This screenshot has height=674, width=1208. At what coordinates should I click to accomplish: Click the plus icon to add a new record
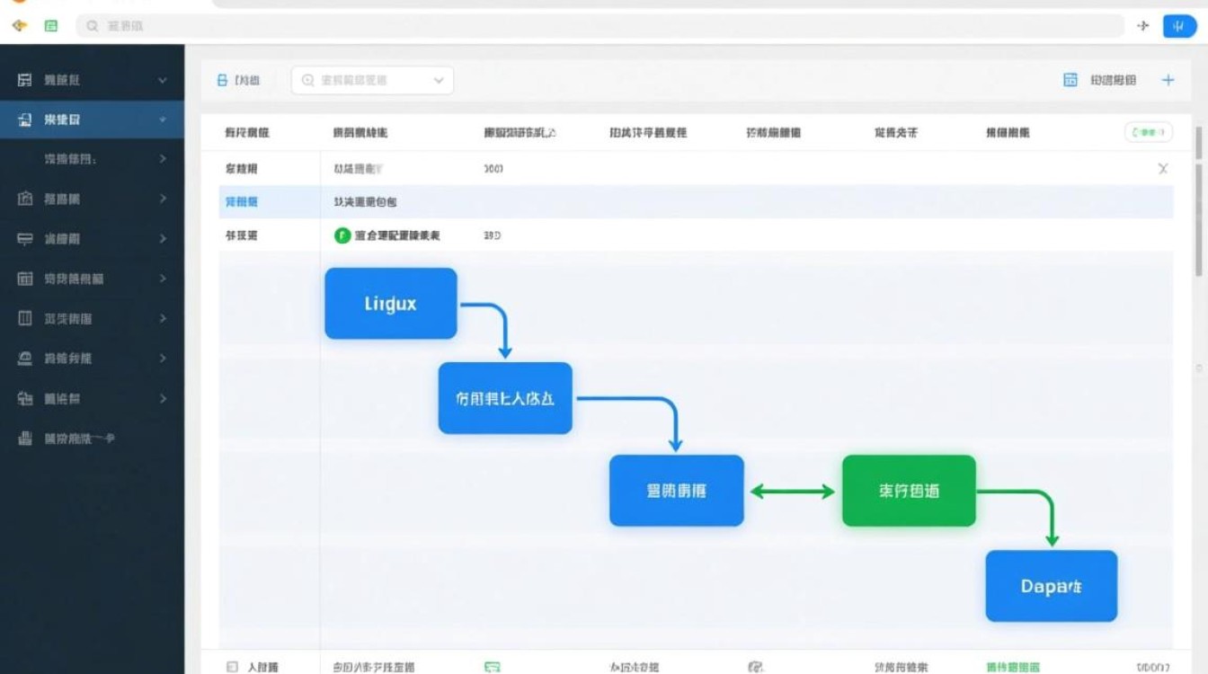click(x=1168, y=79)
